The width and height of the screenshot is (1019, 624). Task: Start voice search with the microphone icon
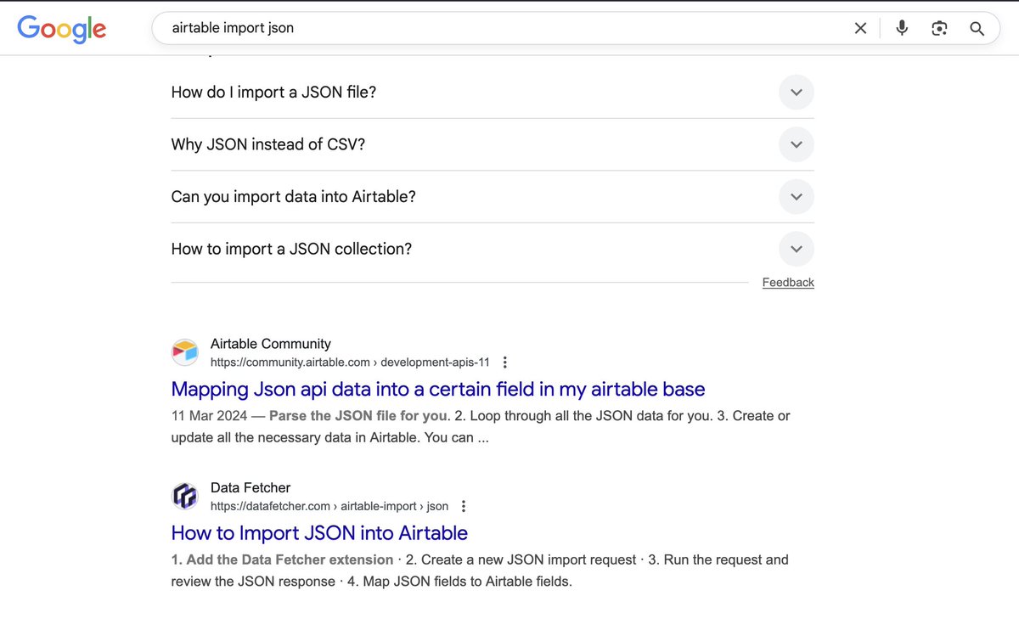pos(902,28)
